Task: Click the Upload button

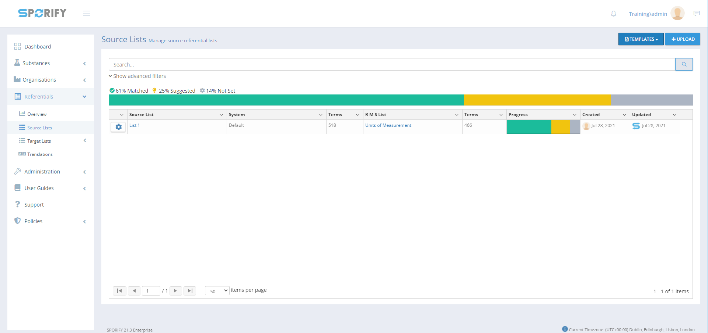Action: click(x=683, y=39)
